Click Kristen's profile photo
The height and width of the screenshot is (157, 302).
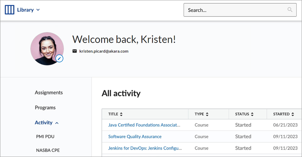click(46, 48)
